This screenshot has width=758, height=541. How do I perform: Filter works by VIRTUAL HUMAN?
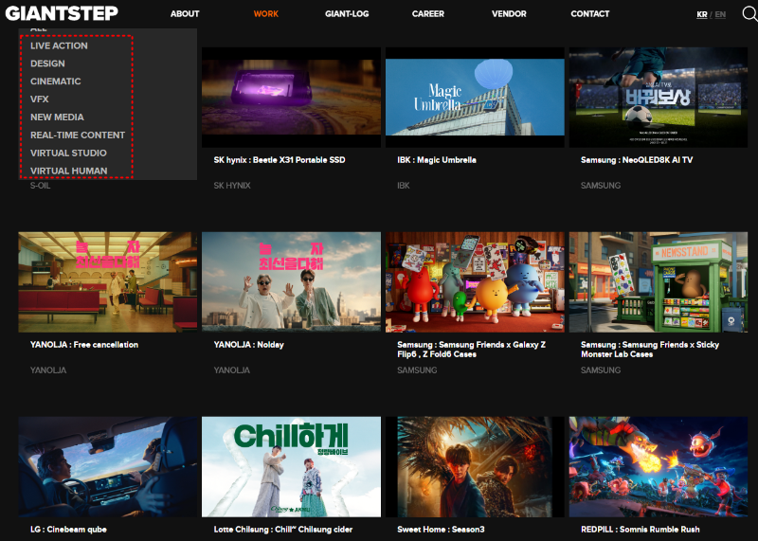tap(68, 171)
